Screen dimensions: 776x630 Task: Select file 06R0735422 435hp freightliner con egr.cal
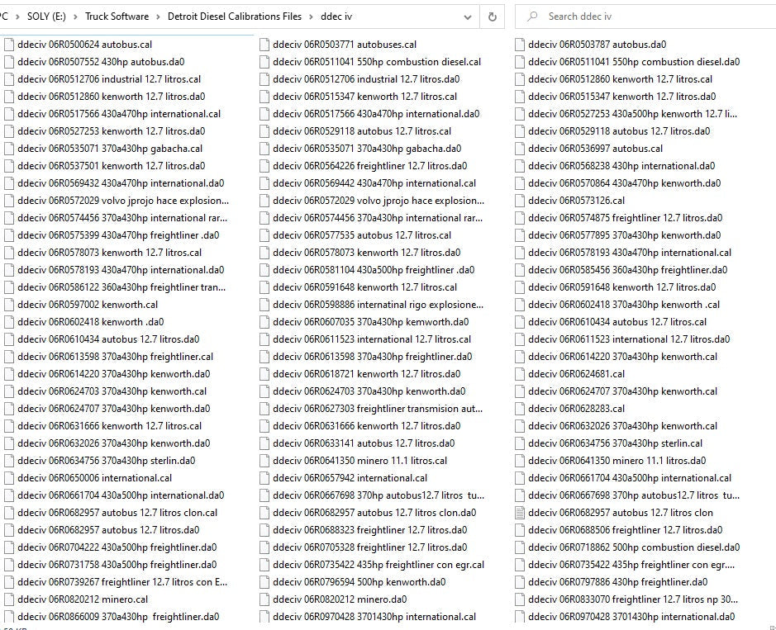pos(378,565)
